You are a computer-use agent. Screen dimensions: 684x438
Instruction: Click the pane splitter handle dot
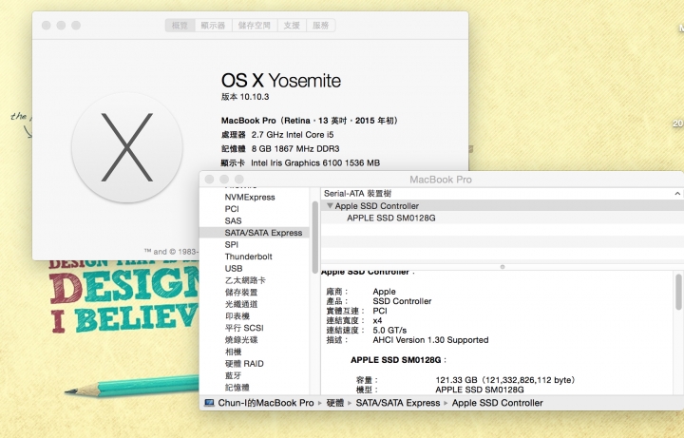point(503,267)
